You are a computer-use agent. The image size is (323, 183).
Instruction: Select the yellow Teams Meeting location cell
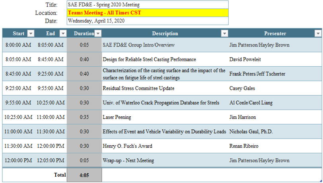(x=147, y=13)
